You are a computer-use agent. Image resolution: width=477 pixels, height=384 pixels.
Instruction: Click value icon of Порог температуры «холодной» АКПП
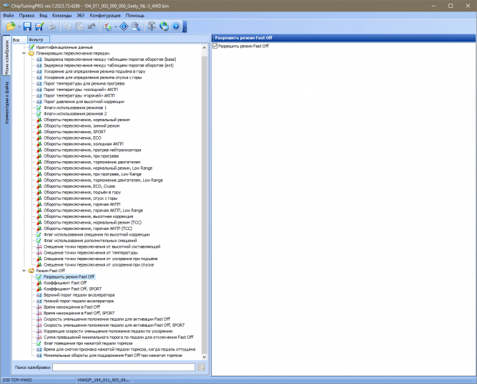point(39,90)
